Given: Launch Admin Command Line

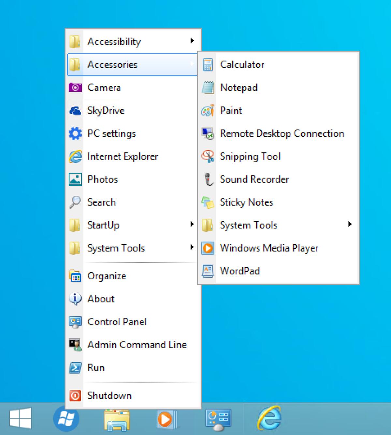Looking at the screenshot, I should coord(137,345).
